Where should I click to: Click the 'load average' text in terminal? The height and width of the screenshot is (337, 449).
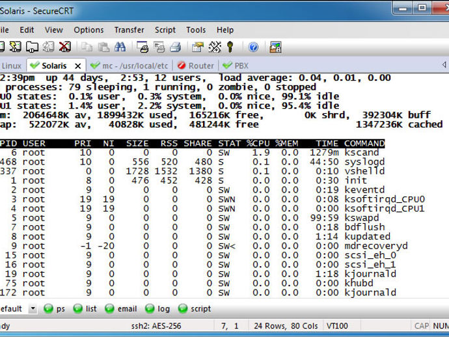[256, 78]
